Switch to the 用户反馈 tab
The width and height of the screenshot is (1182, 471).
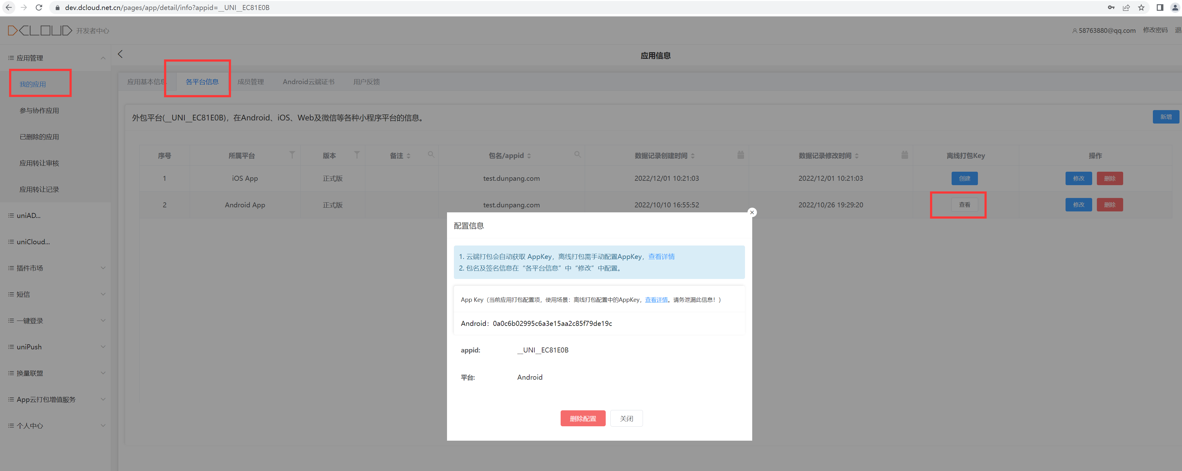[366, 82]
